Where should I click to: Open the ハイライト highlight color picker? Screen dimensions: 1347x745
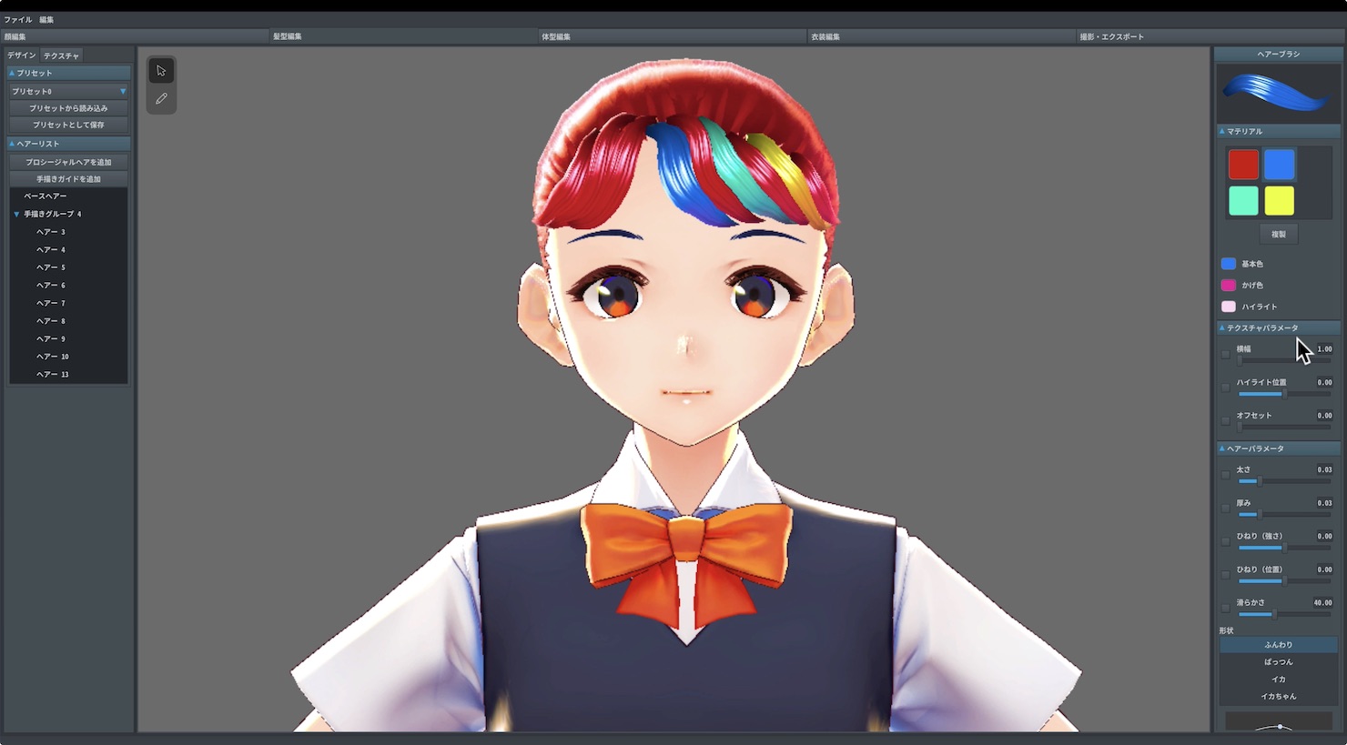(1229, 307)
